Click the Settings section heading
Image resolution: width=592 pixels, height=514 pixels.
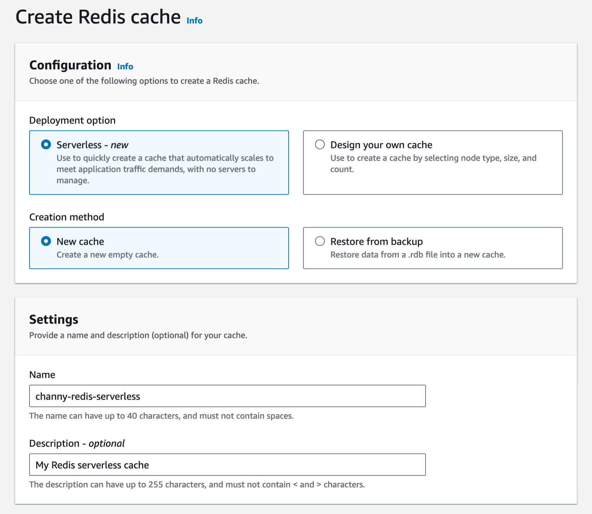pos(54,319)
